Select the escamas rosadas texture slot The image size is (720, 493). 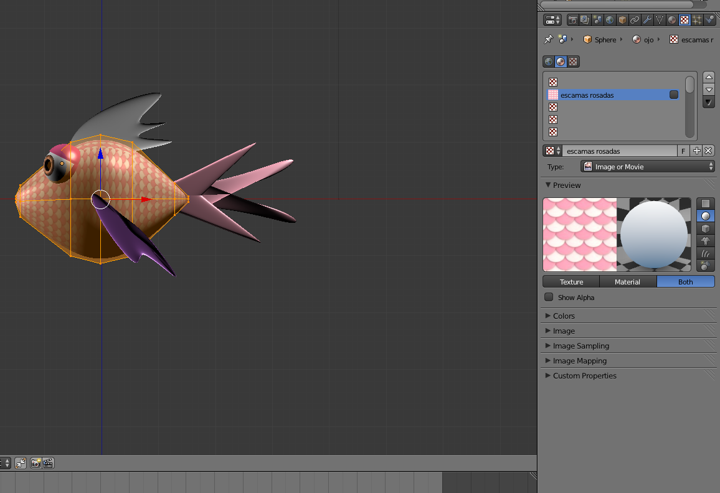[613, 95]
